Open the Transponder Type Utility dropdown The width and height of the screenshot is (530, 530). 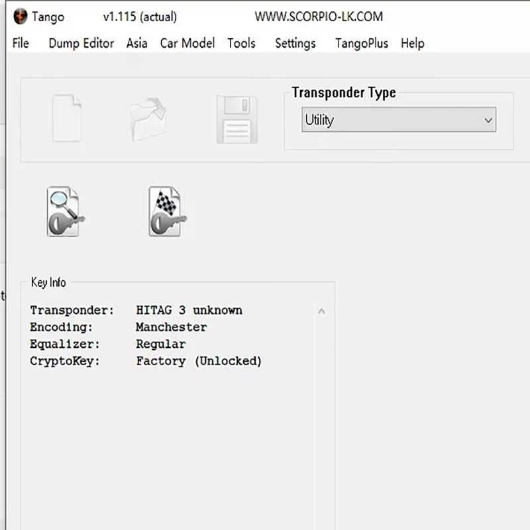coord(399,120)
